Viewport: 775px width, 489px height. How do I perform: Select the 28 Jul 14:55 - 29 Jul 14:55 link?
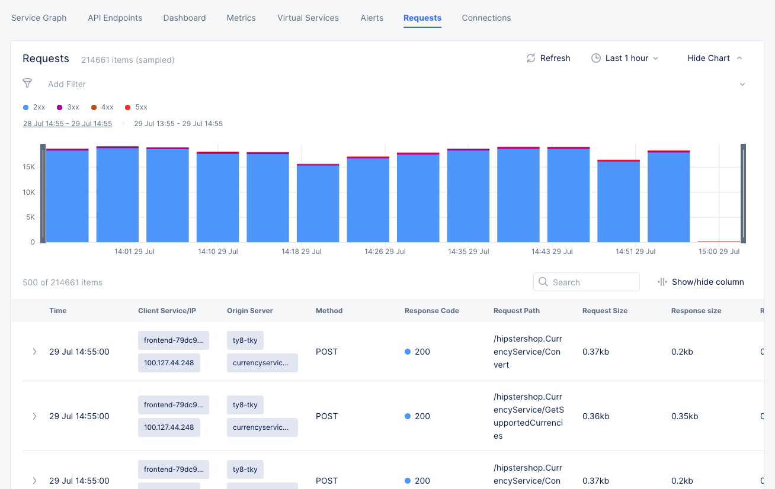pyautogui.click(x=68, y=124)
